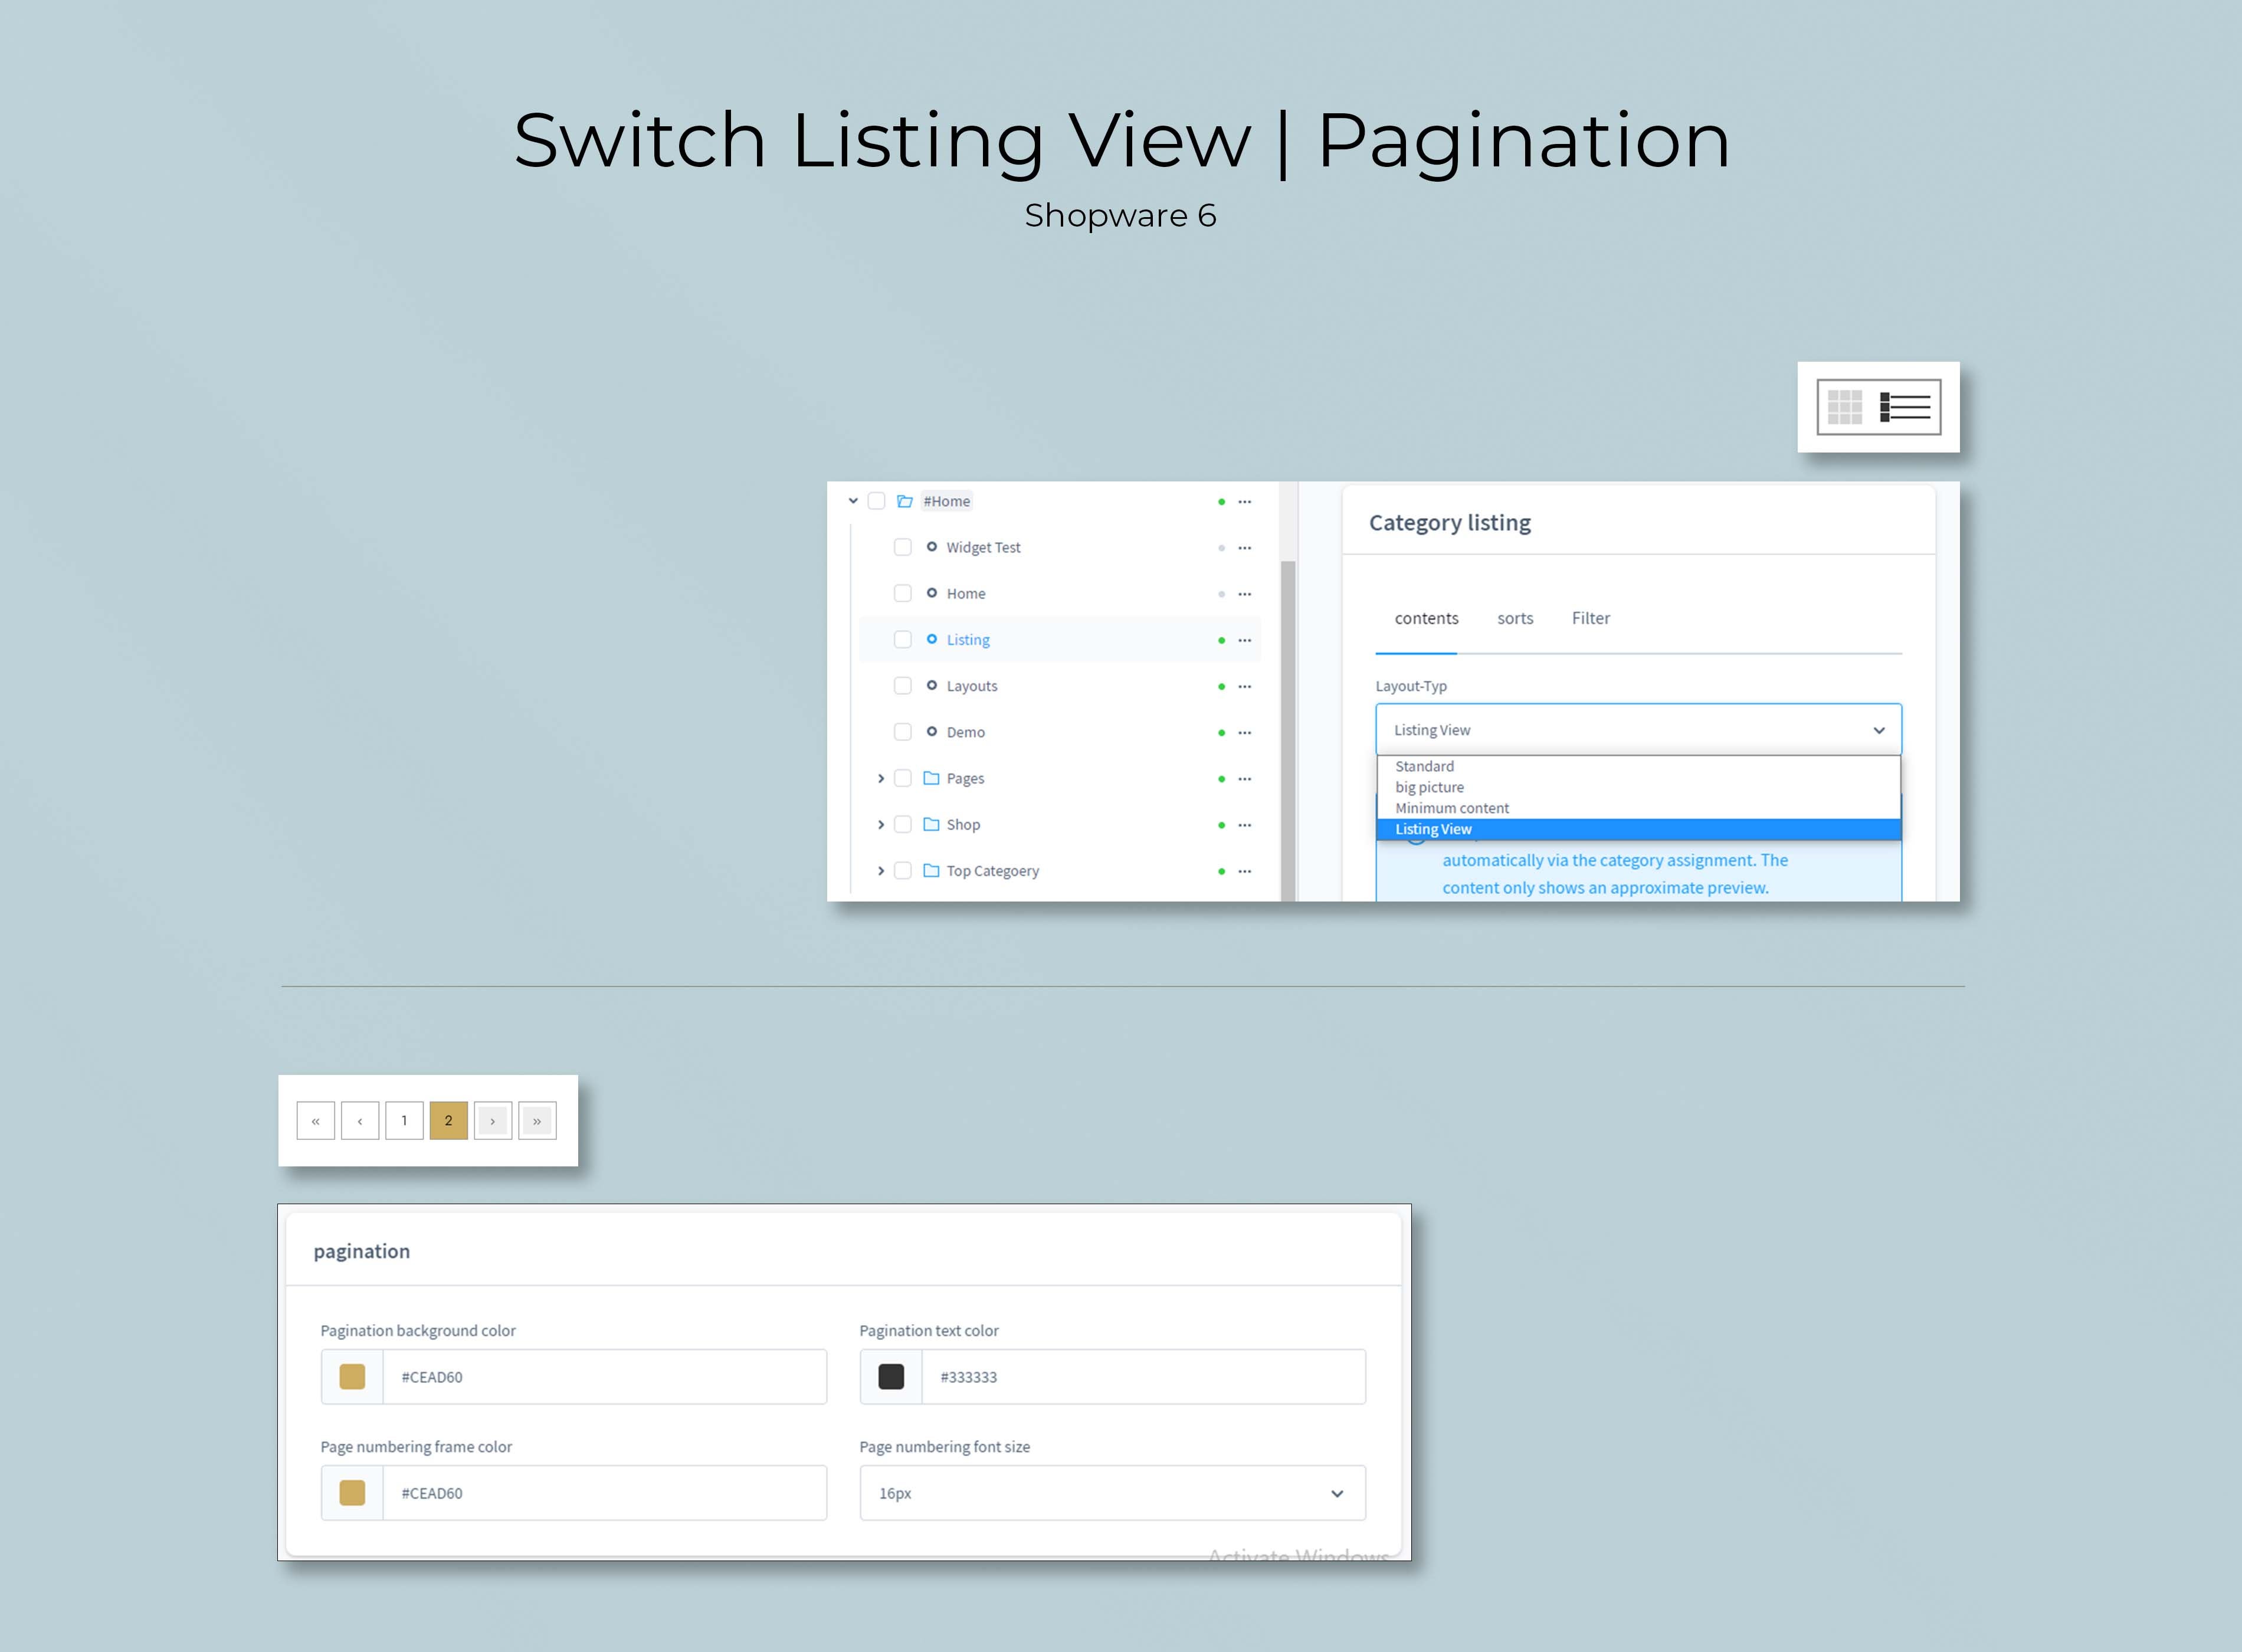The width and height of the screenshot is (2242, 1652).
Task: Open three-dot menu for Layouts row
Action: coord(1244,686)
